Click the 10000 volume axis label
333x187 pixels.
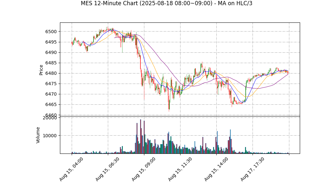[50, 136]
